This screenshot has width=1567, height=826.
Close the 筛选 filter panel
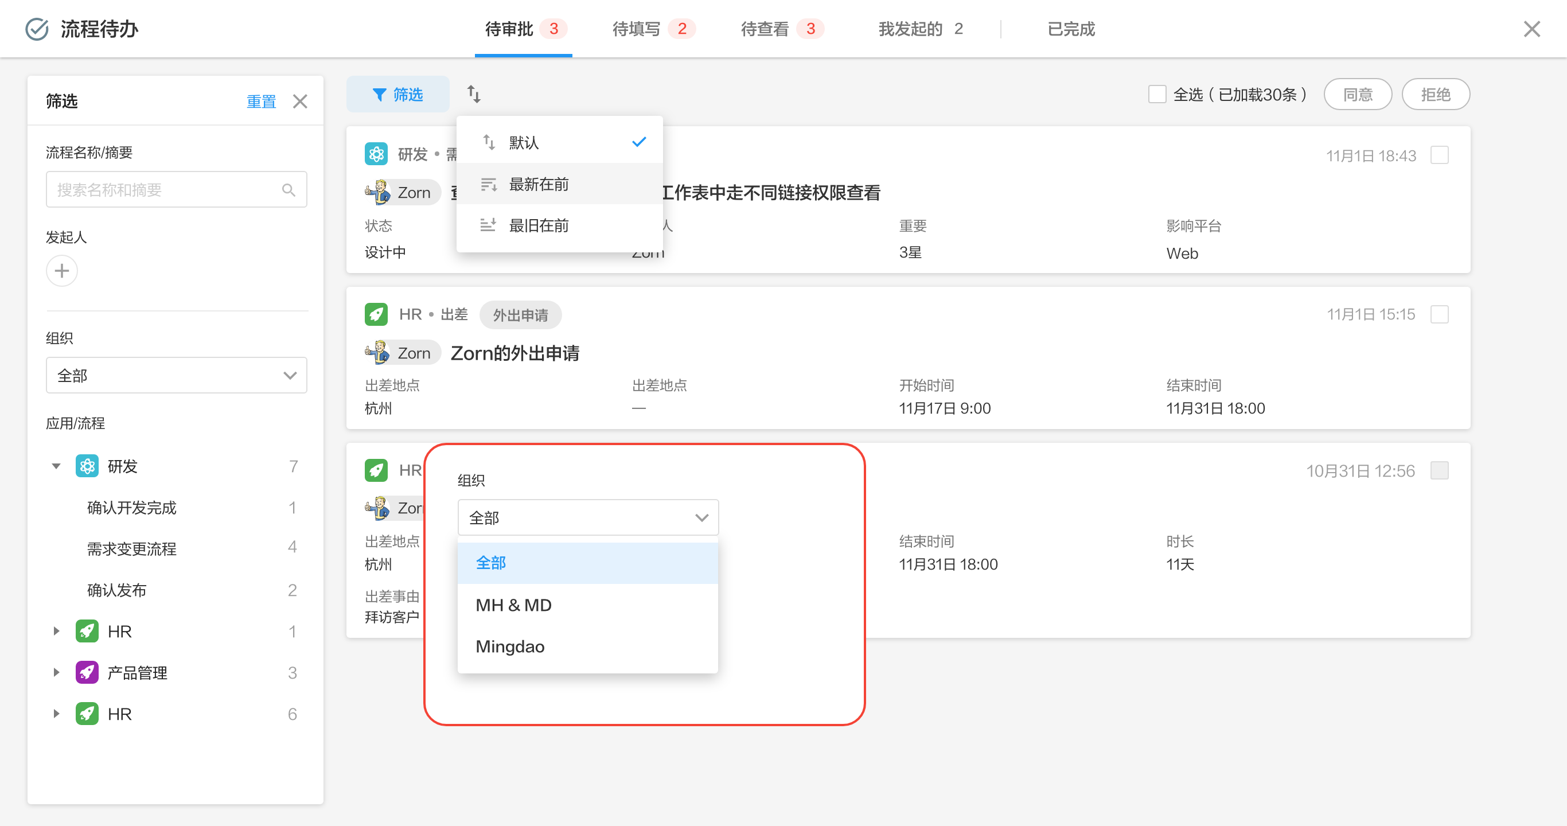[x=300, y=102]
